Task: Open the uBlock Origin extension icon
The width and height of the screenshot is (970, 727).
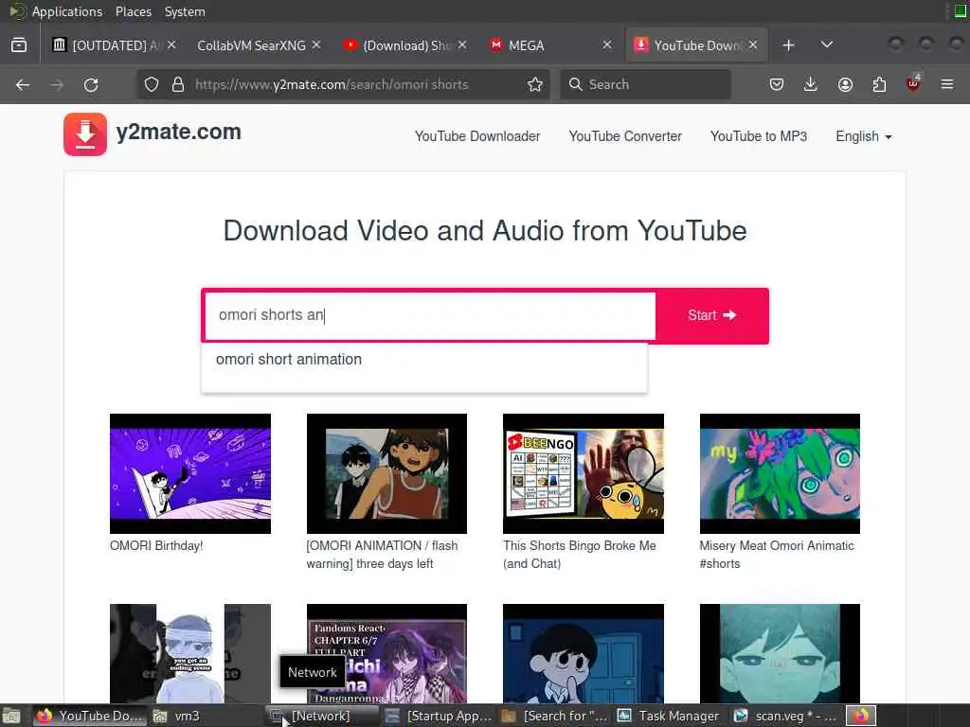Action: tap(913, 83)
